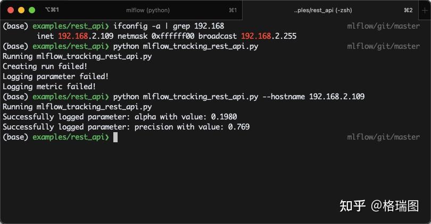Click the ⌘2 shortcut label on second tab
This screenshot has height=224, width=431.
coord(408,10)
